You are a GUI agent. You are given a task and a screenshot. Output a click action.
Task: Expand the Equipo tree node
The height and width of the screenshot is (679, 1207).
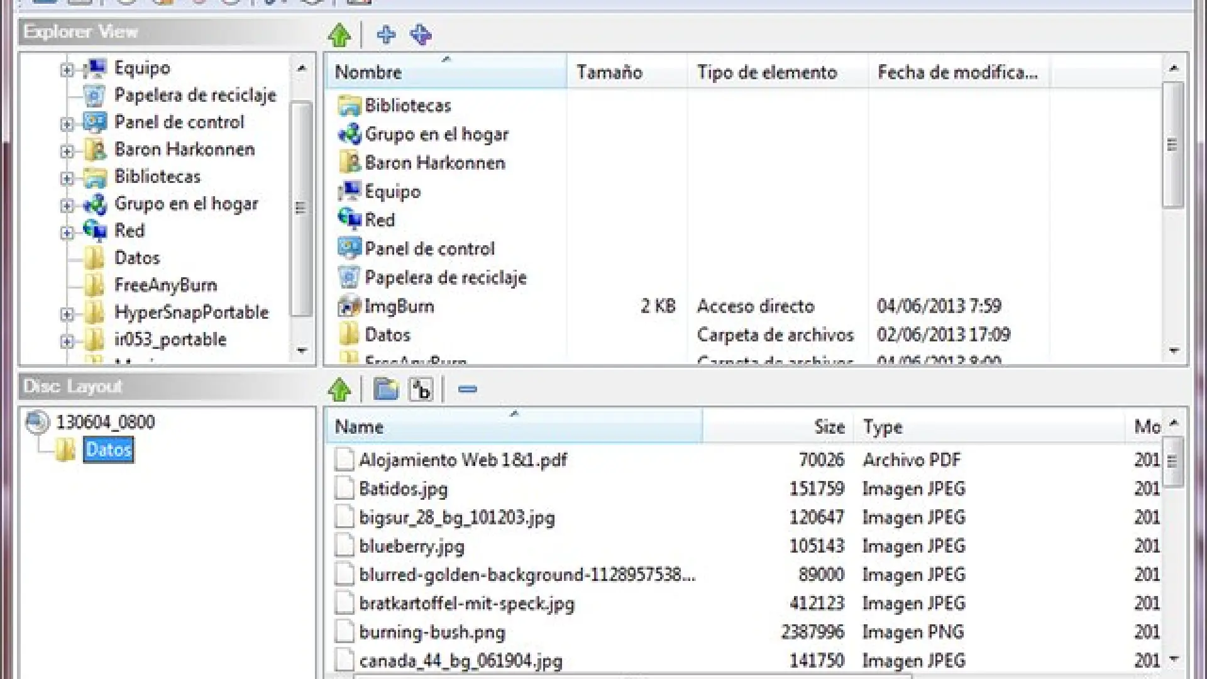67,70
